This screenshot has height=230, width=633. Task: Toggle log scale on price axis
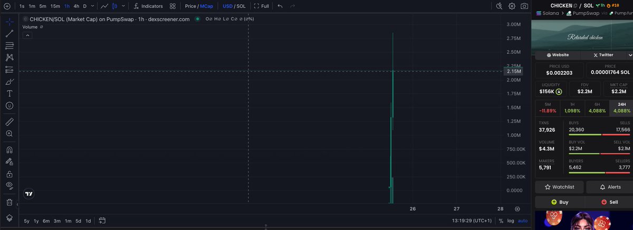511,221
